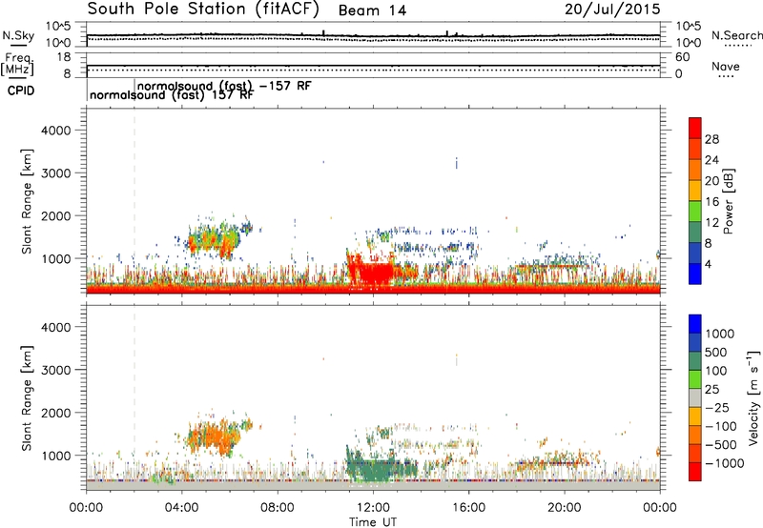The width and height of the screenshot is (763, 528).
Task: Click the orange velocity scatter cluster near 05:00
Action: [x=214, y=437]
